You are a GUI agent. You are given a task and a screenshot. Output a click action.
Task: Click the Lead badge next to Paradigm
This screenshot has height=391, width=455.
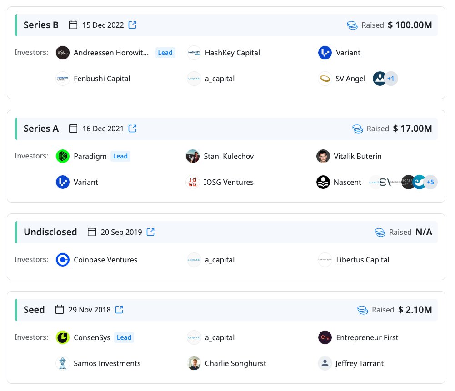120,156
